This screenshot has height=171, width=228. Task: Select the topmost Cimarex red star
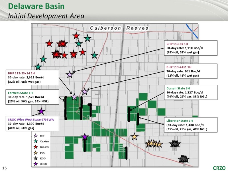tap(76, 36)
